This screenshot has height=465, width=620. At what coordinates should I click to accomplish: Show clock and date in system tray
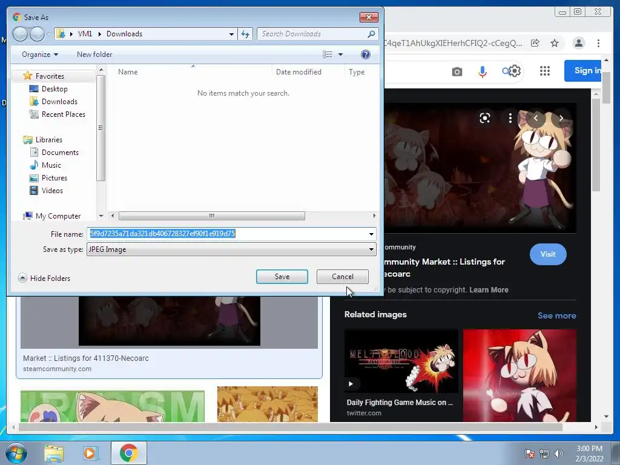[x=589, y=453]
